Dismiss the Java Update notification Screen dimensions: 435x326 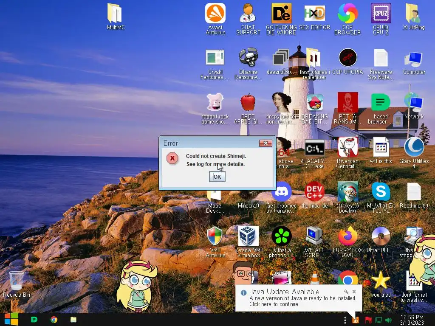point(354,292)
